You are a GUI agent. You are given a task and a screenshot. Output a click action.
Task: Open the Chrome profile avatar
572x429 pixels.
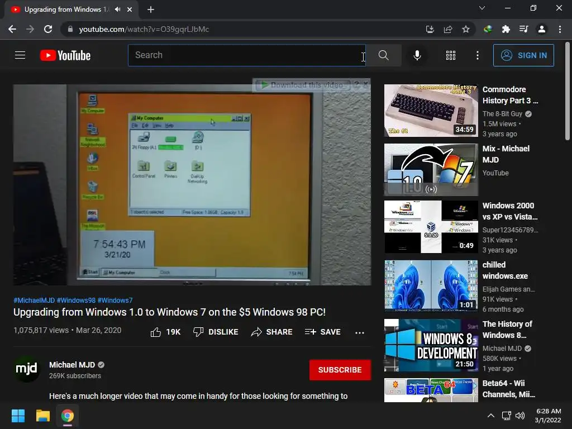pos(542,29)
